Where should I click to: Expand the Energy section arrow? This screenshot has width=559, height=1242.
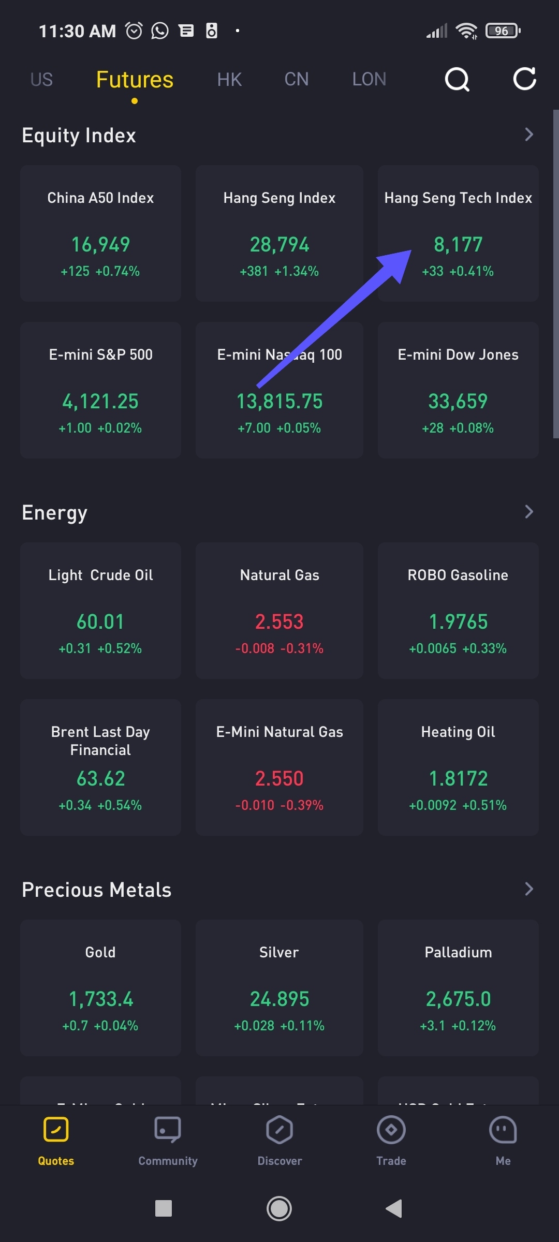point(528,512)
